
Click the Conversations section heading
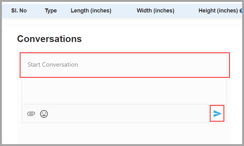pyautogui.click(x=49, y=39)
